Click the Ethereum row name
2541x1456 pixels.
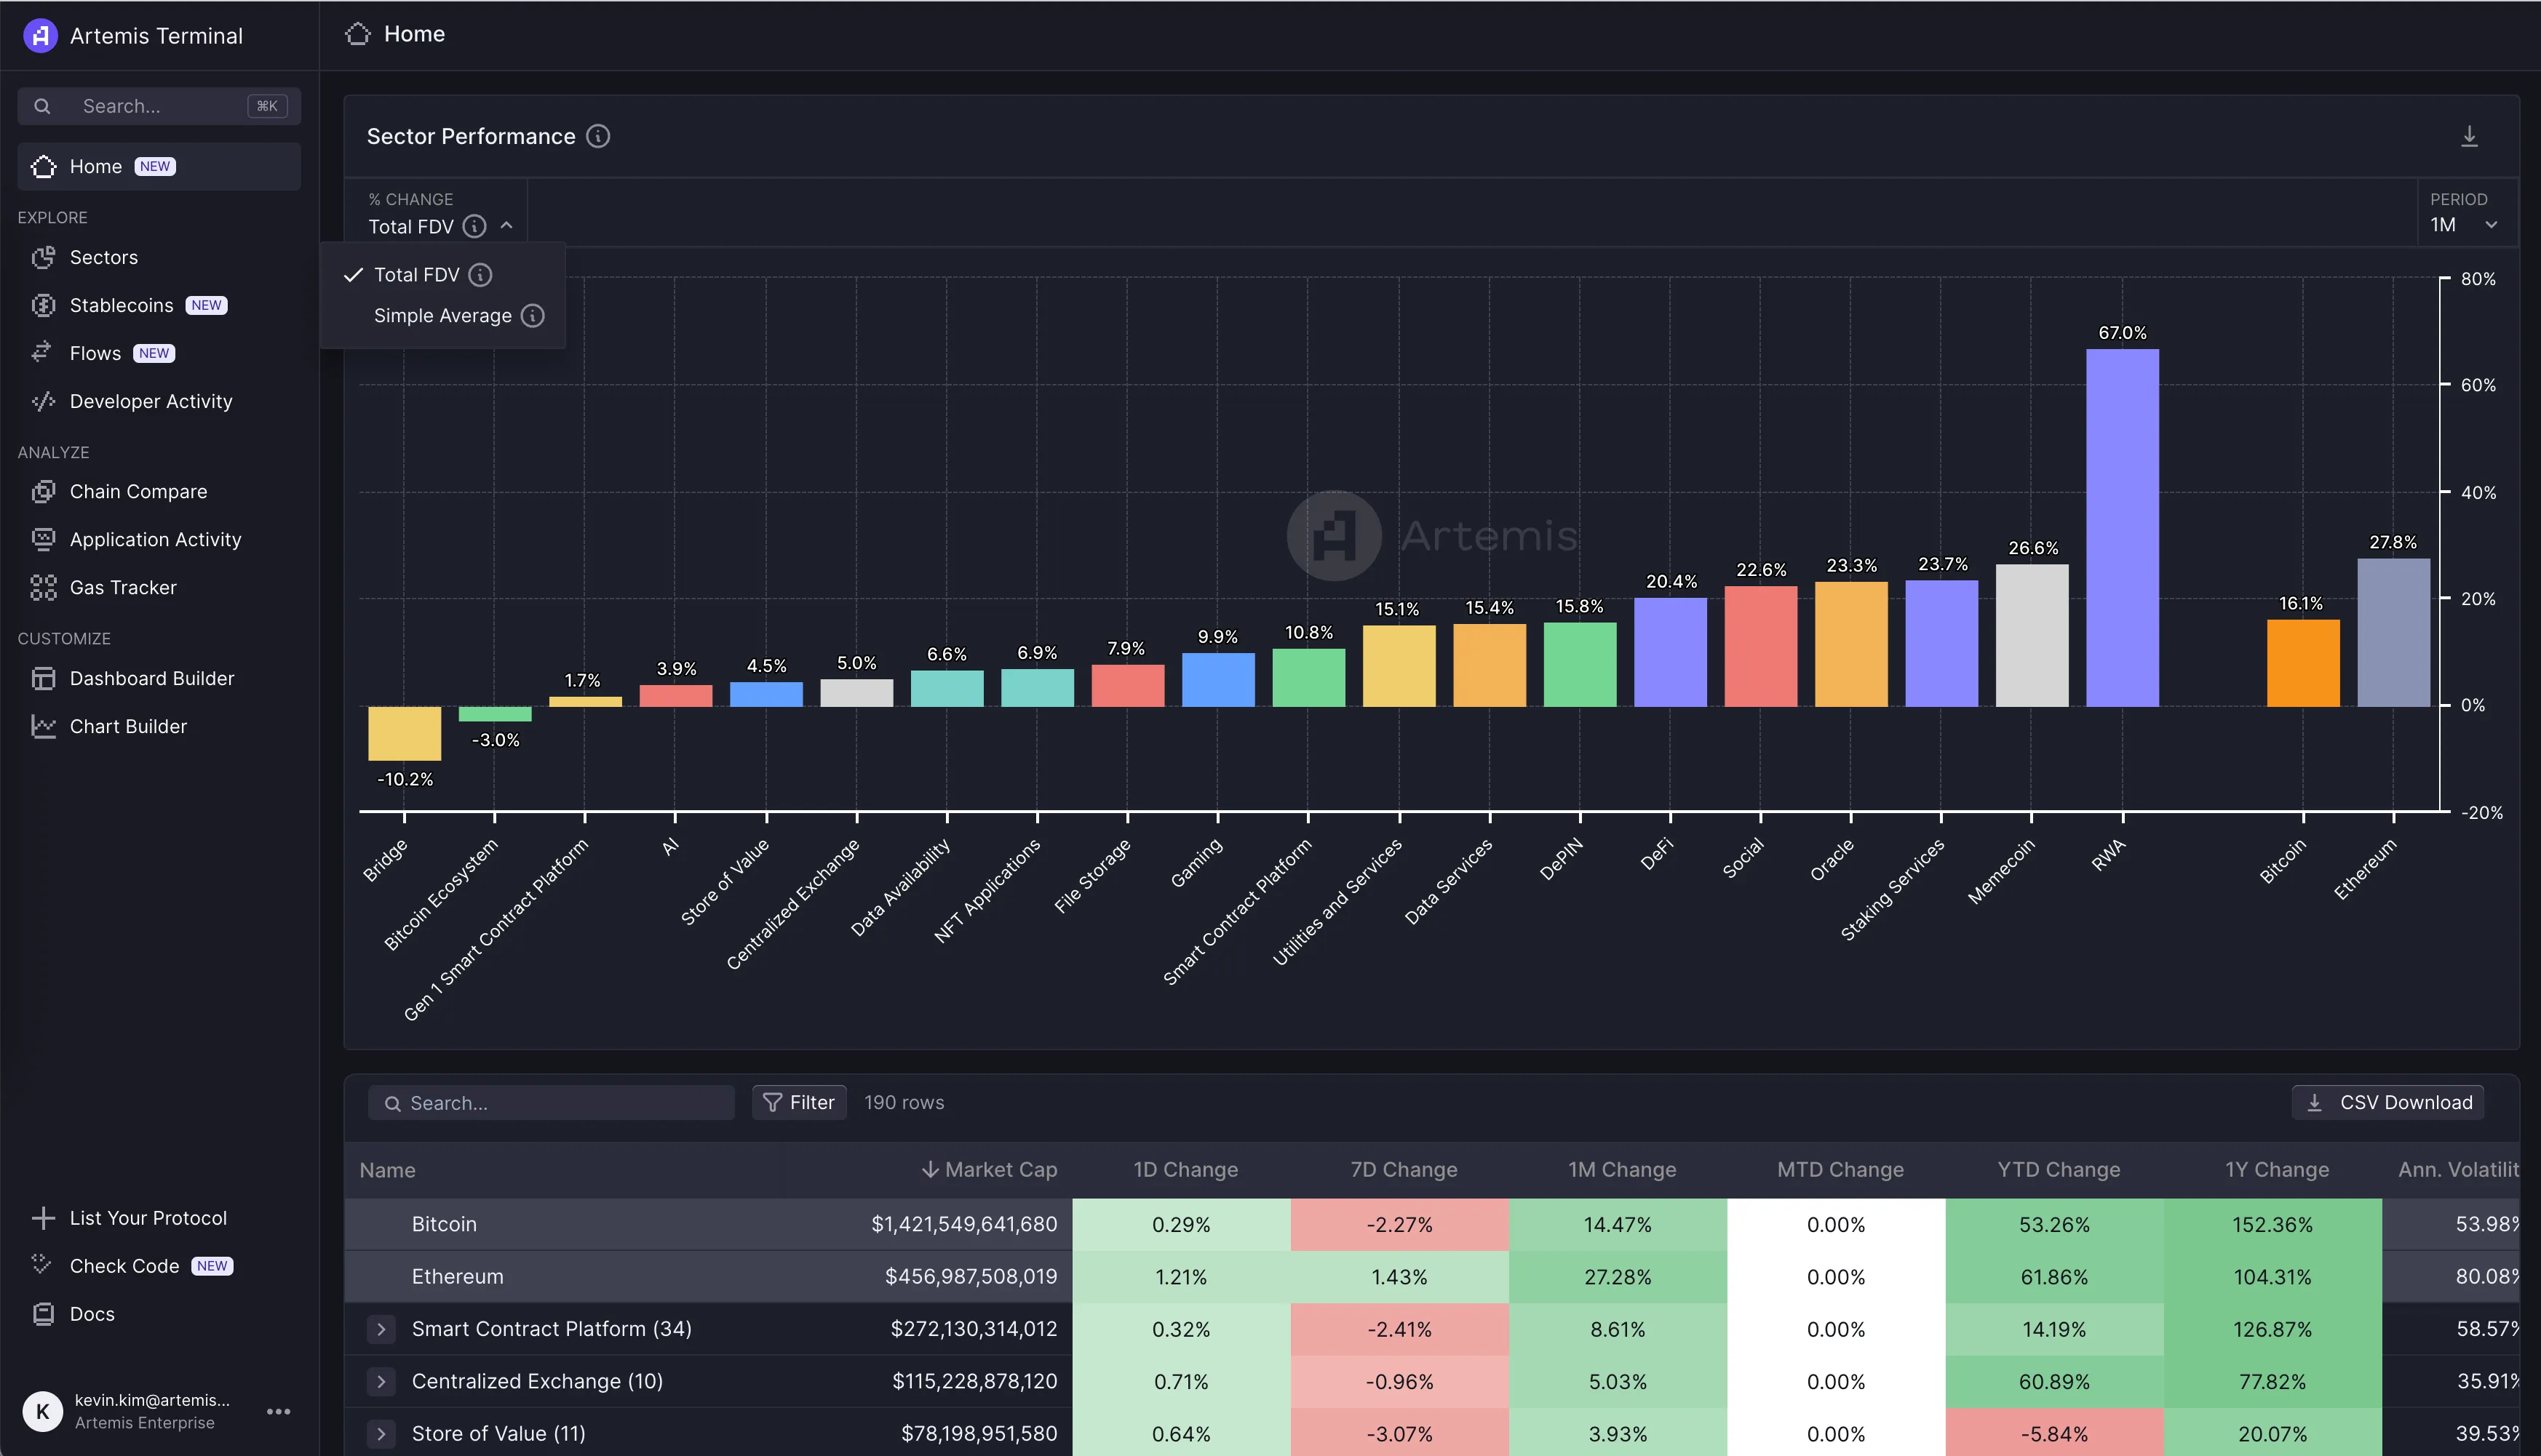(457, 1277)
